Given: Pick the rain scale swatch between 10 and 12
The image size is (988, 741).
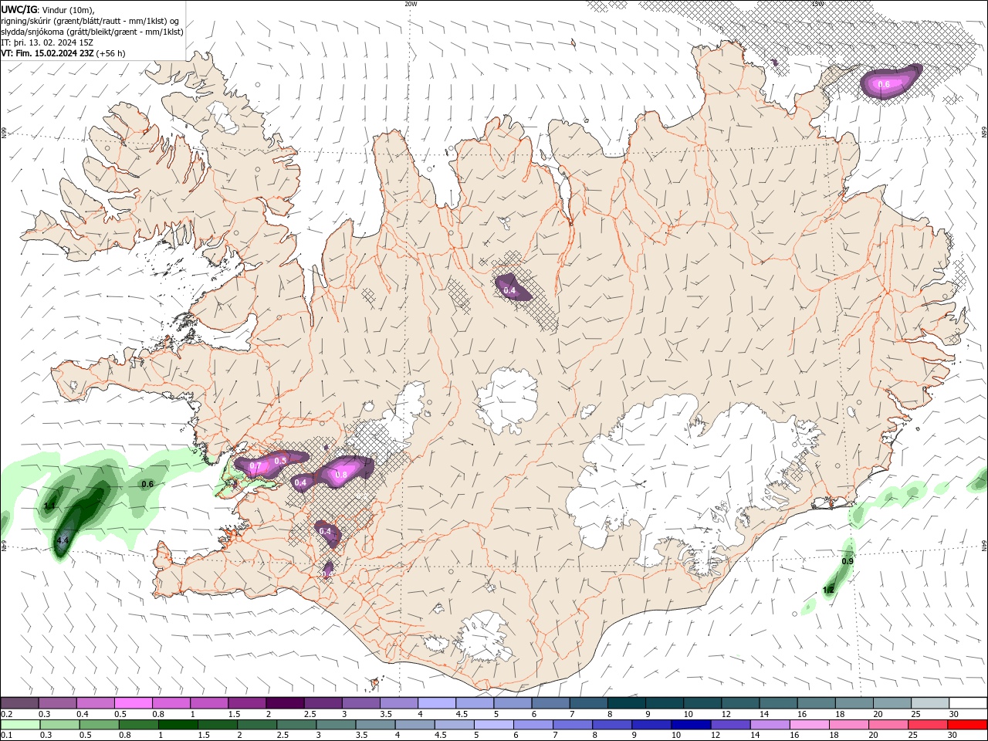Looking at the screenshot, I should [x=692, y=725].
